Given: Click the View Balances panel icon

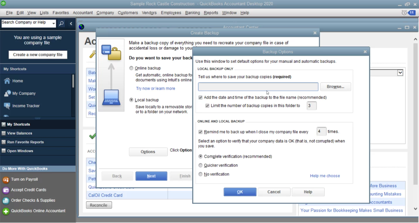Looking at the screenshot, I should click(4, 133).
